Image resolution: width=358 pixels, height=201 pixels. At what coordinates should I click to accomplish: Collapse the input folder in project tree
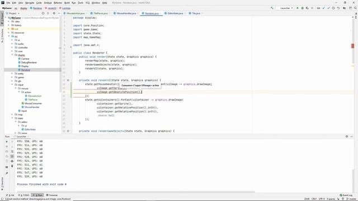[x=12, y=84]
